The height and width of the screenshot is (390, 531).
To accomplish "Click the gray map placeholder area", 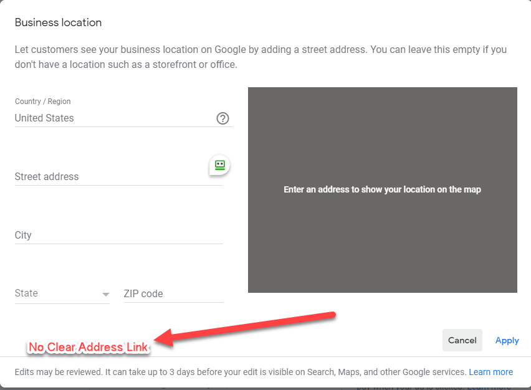I will 382,190.
